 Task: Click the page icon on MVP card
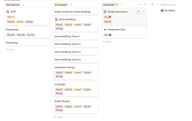pyautogui.click(x=8, y=11)
